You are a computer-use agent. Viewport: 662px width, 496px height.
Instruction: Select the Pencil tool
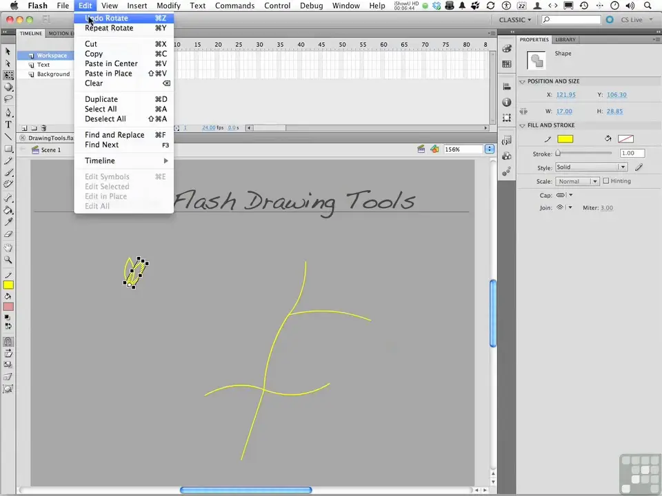click(8, 161)
